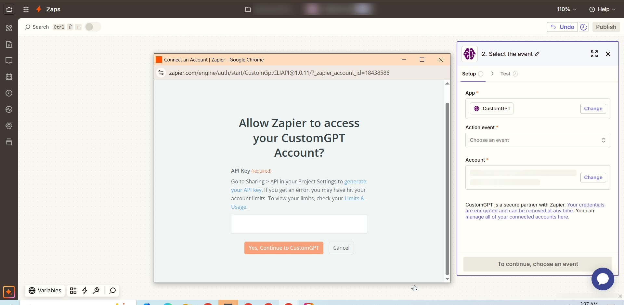Screen dimensions: 624x305
Task: Open the apps grid menu icon
Action: (x=26, y=9)
